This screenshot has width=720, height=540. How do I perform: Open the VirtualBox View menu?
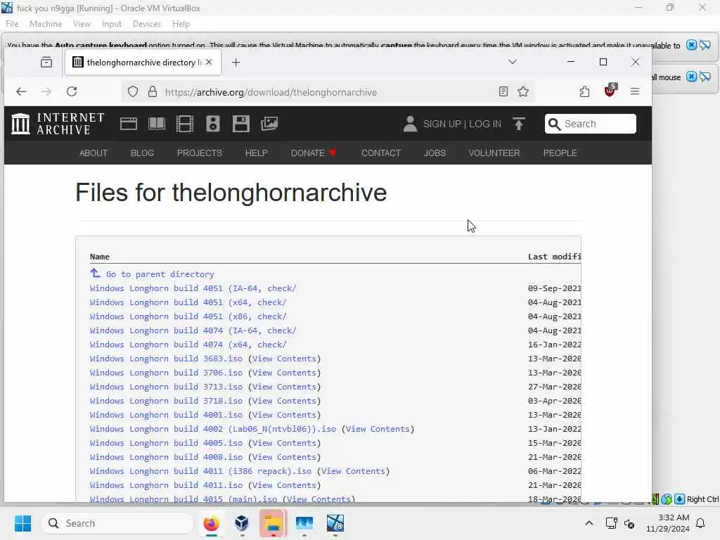(x=82, y=24)
